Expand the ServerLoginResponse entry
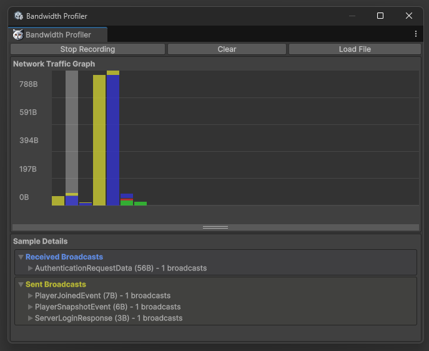The image size is (429, 351). 30,318
